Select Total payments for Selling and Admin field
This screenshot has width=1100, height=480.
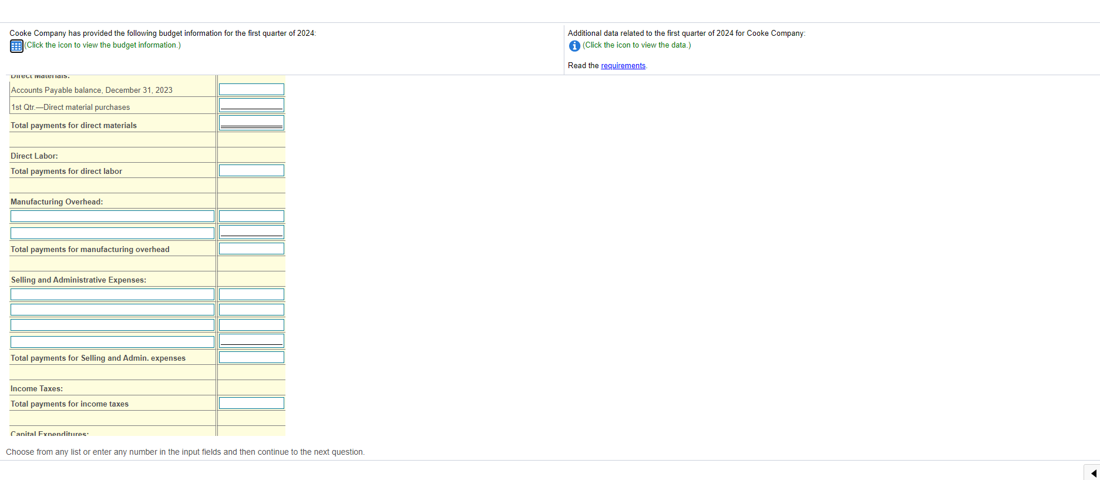pos(251,357)
